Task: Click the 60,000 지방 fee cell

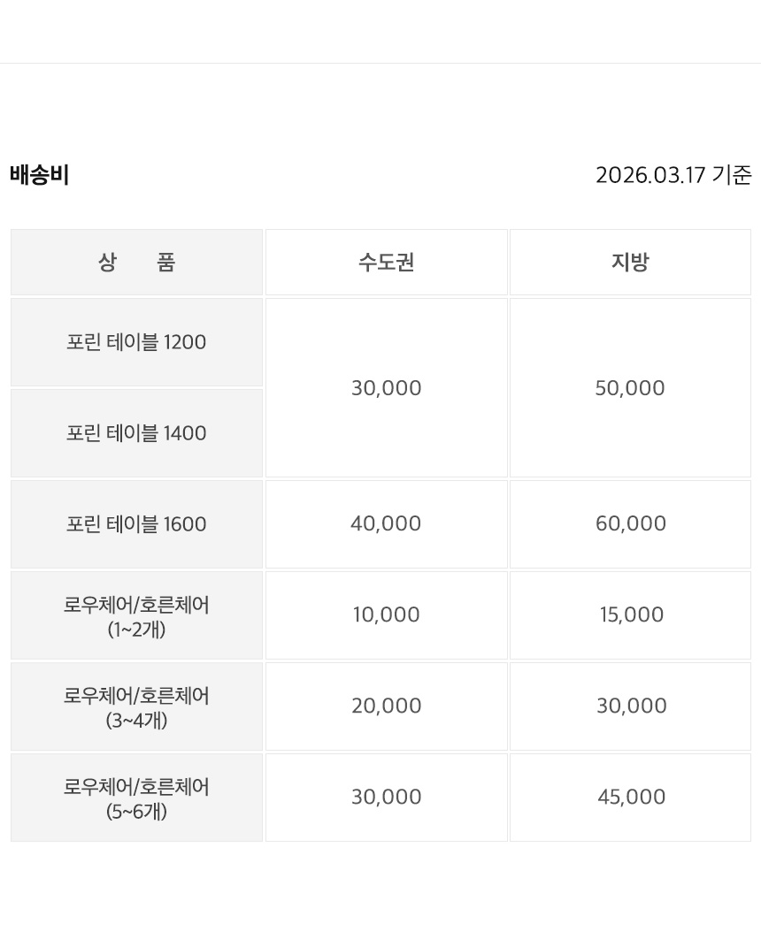Action: pos(630,524)
